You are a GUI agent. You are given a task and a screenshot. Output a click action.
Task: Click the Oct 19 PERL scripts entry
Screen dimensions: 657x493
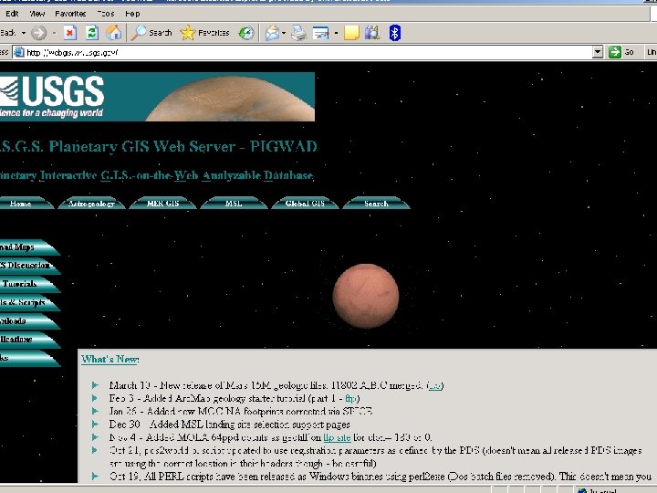(380, 477)
